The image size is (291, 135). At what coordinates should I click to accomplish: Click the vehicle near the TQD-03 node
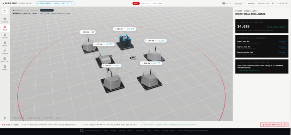(108, 70)
